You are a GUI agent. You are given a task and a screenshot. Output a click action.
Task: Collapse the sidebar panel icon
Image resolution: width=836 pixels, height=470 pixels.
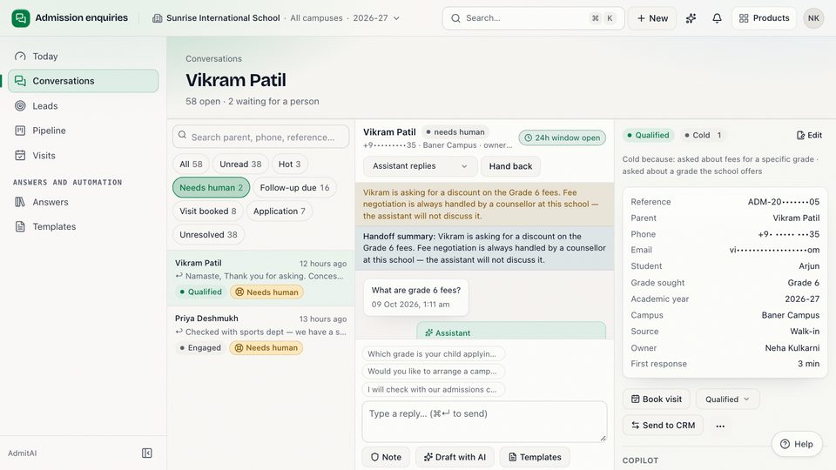[x=147, y=453]
